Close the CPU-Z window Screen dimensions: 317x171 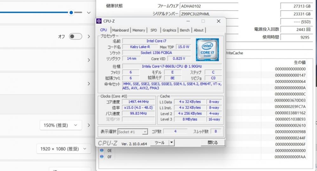(218, 21)
